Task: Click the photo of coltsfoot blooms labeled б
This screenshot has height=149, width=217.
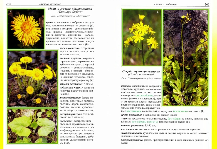Action: tap(32, 79)
